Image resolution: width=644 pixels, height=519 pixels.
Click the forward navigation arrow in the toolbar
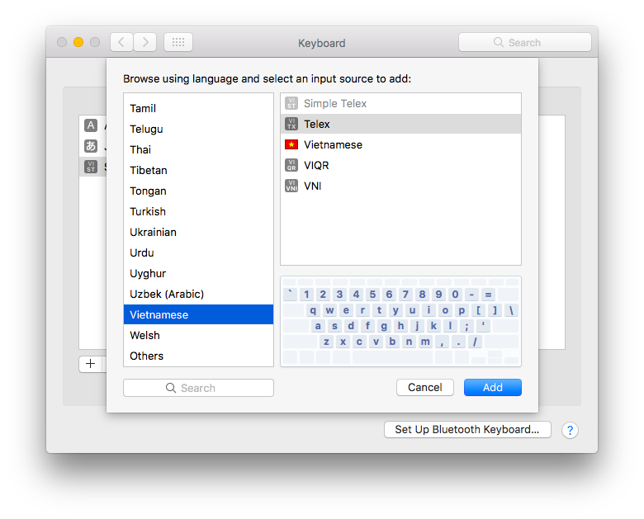tap(145, 42)
